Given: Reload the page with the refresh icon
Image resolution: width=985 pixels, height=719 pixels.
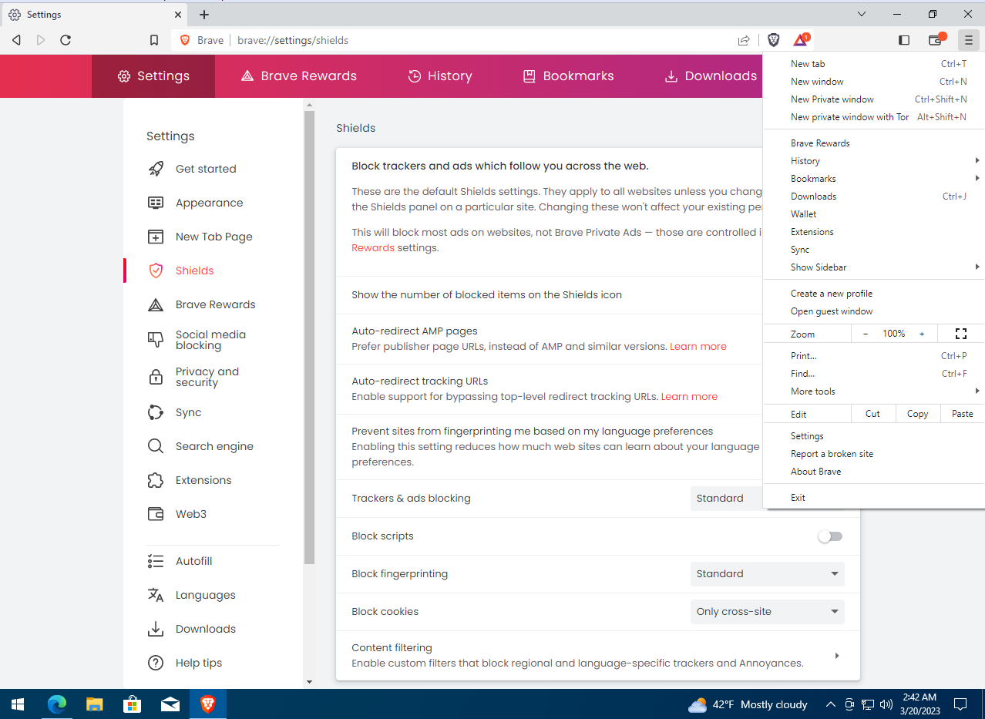Looking at the screenshot, I should (66, 40).
